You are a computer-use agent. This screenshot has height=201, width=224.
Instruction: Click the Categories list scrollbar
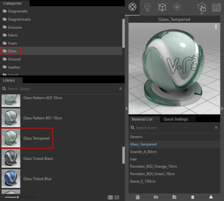[124, 33]
